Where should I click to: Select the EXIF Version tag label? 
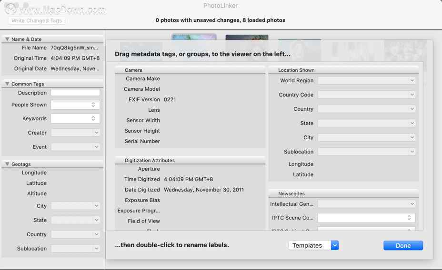point(144,99)
